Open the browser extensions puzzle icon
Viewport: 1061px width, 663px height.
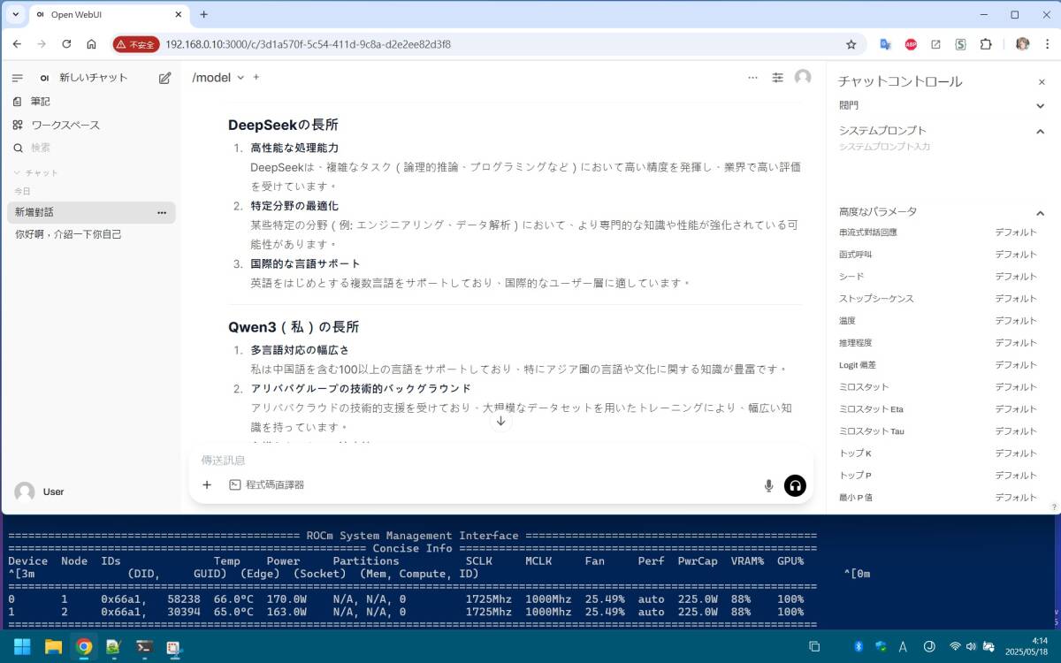987,44
